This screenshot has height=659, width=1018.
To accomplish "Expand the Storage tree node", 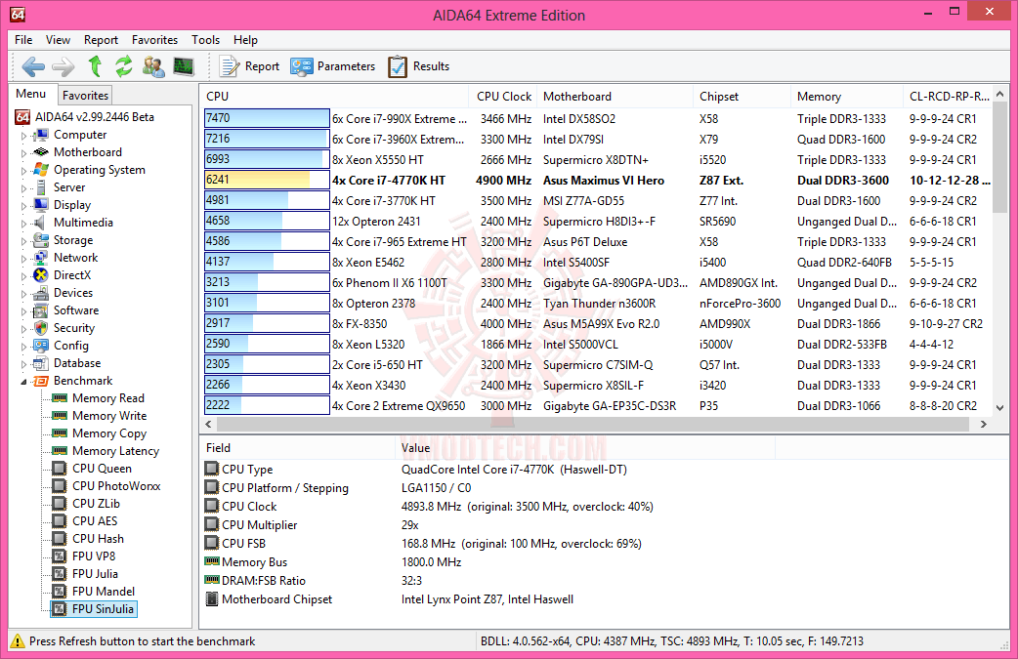I will click(24, 240).
